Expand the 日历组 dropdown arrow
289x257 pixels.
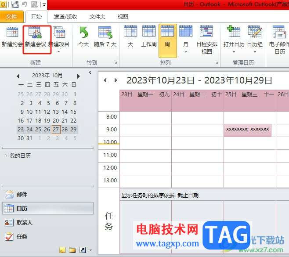click(x=255, y=52)
